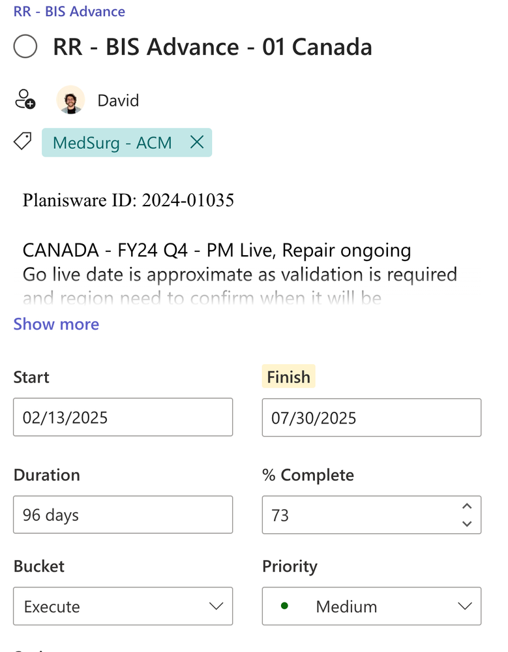
Task: Click the Bucket dropdown chevron arrow
Action: pyautogui.click(x=216, y=606)
